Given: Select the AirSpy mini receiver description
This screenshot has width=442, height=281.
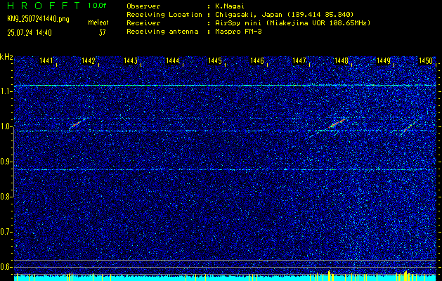Looking at the screenshot, I should 292,23.
